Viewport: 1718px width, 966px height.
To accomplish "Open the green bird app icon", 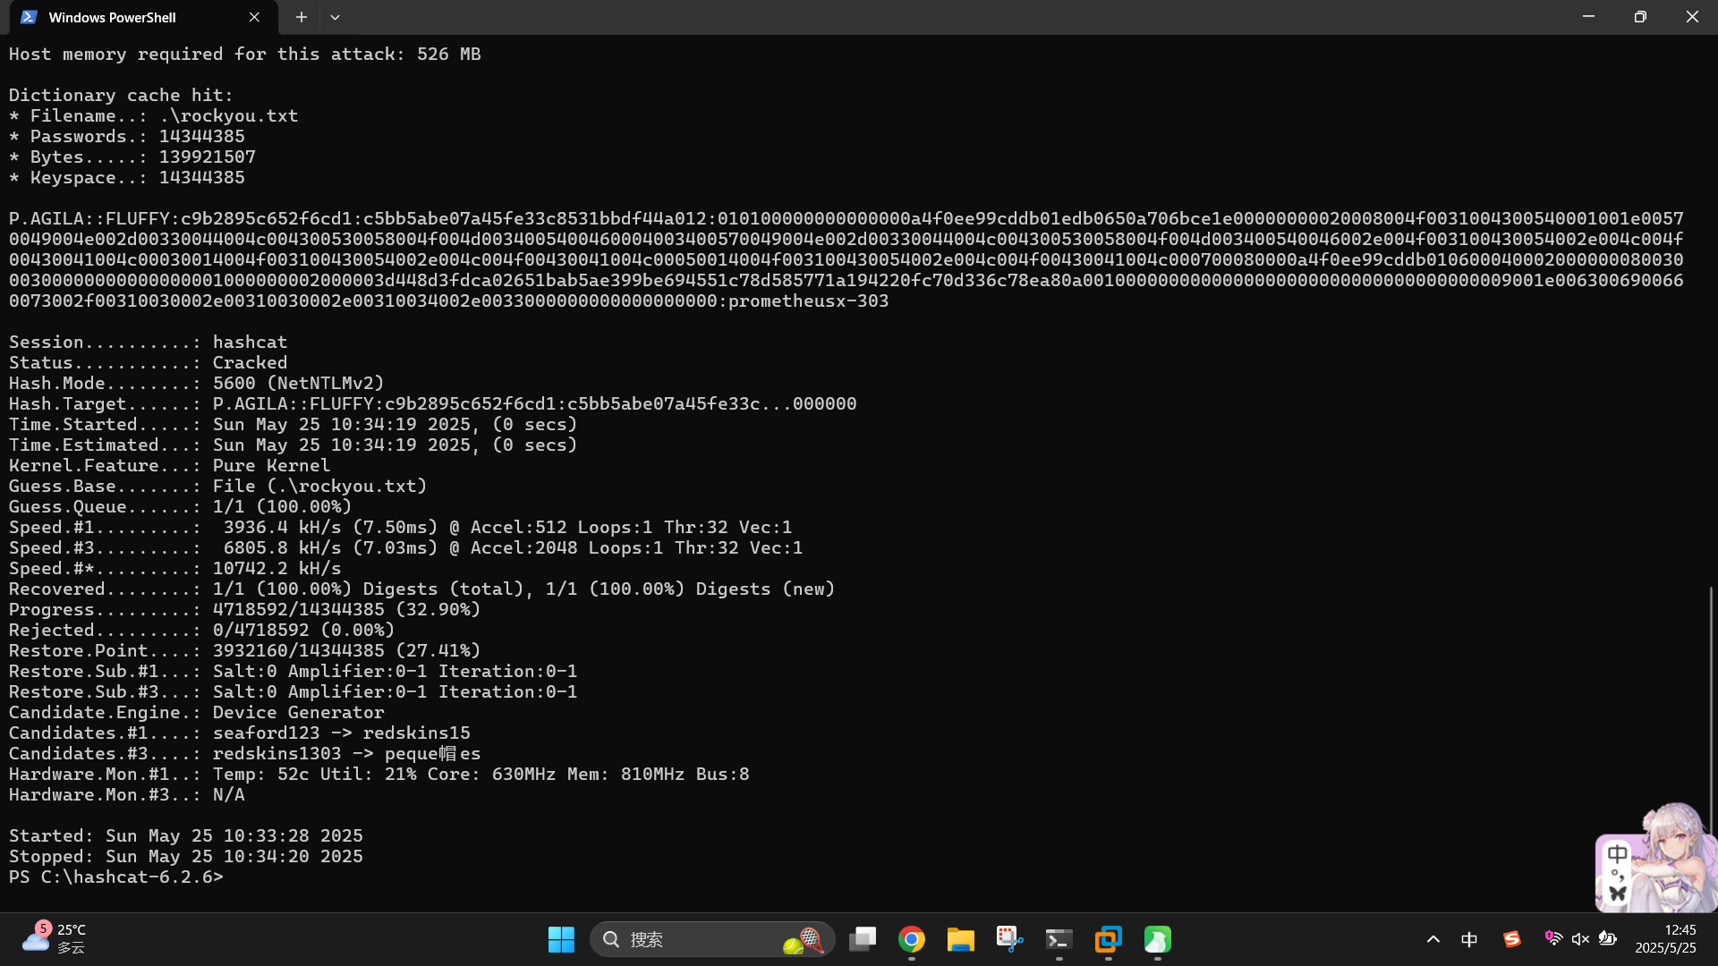I will point(1157,939).
